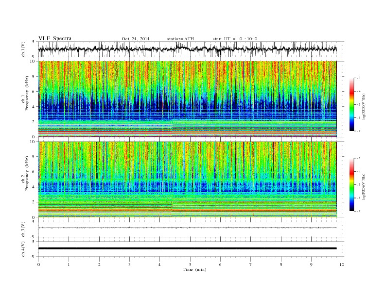The height and width of the screenshot is (297, 385).
Task: Click the "10" minute tick label on time axis
Action: click(x=342, y=264)
